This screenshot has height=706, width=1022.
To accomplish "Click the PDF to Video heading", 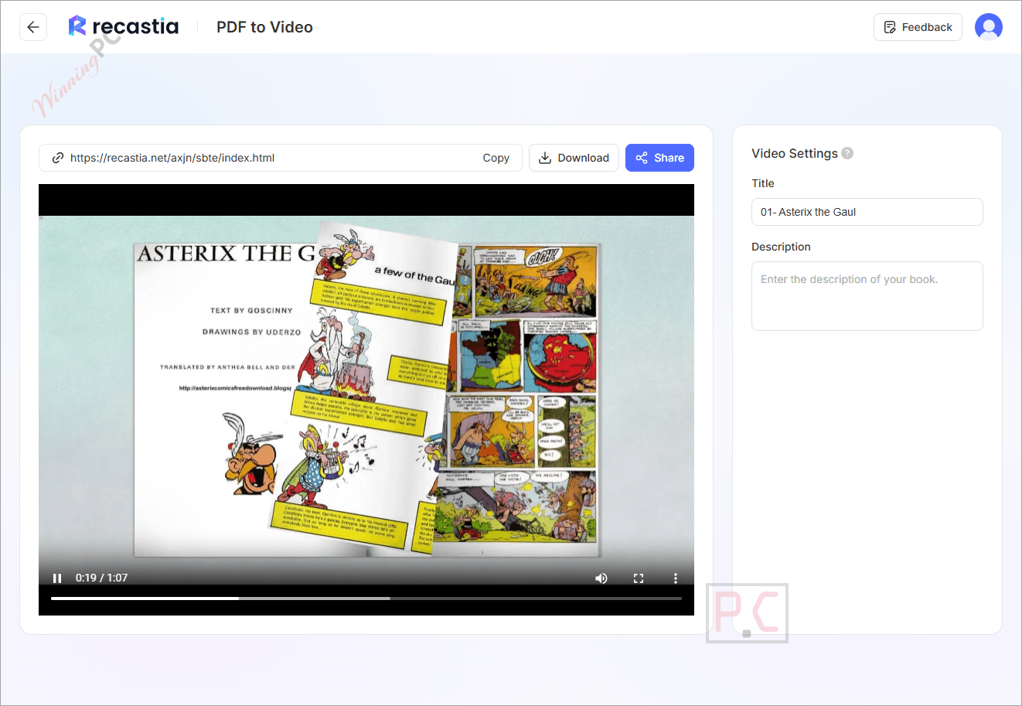I will (264, 27).
